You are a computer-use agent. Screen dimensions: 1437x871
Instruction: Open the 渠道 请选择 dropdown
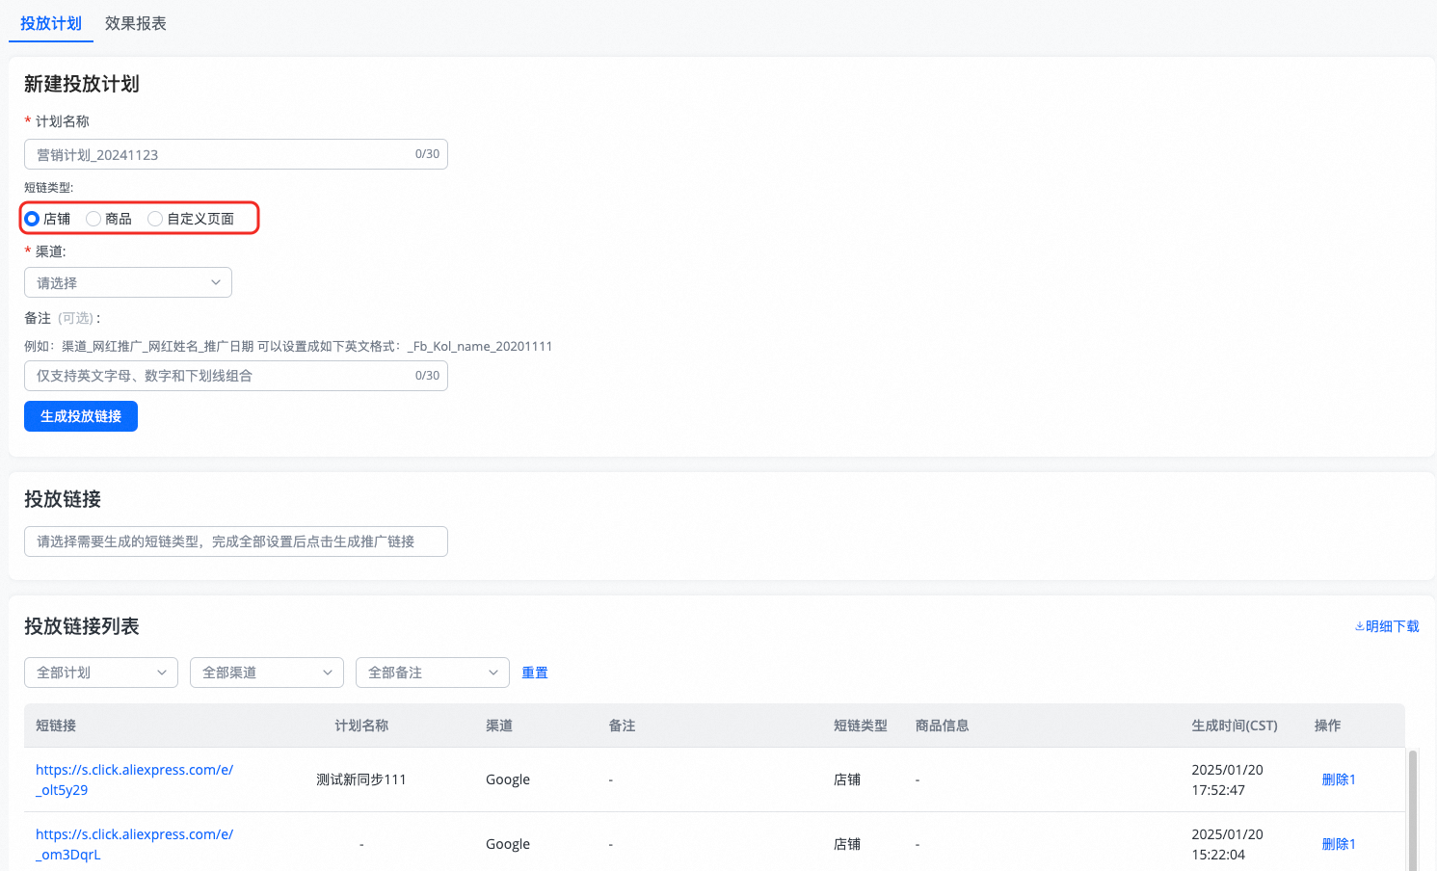pos(128,282)
